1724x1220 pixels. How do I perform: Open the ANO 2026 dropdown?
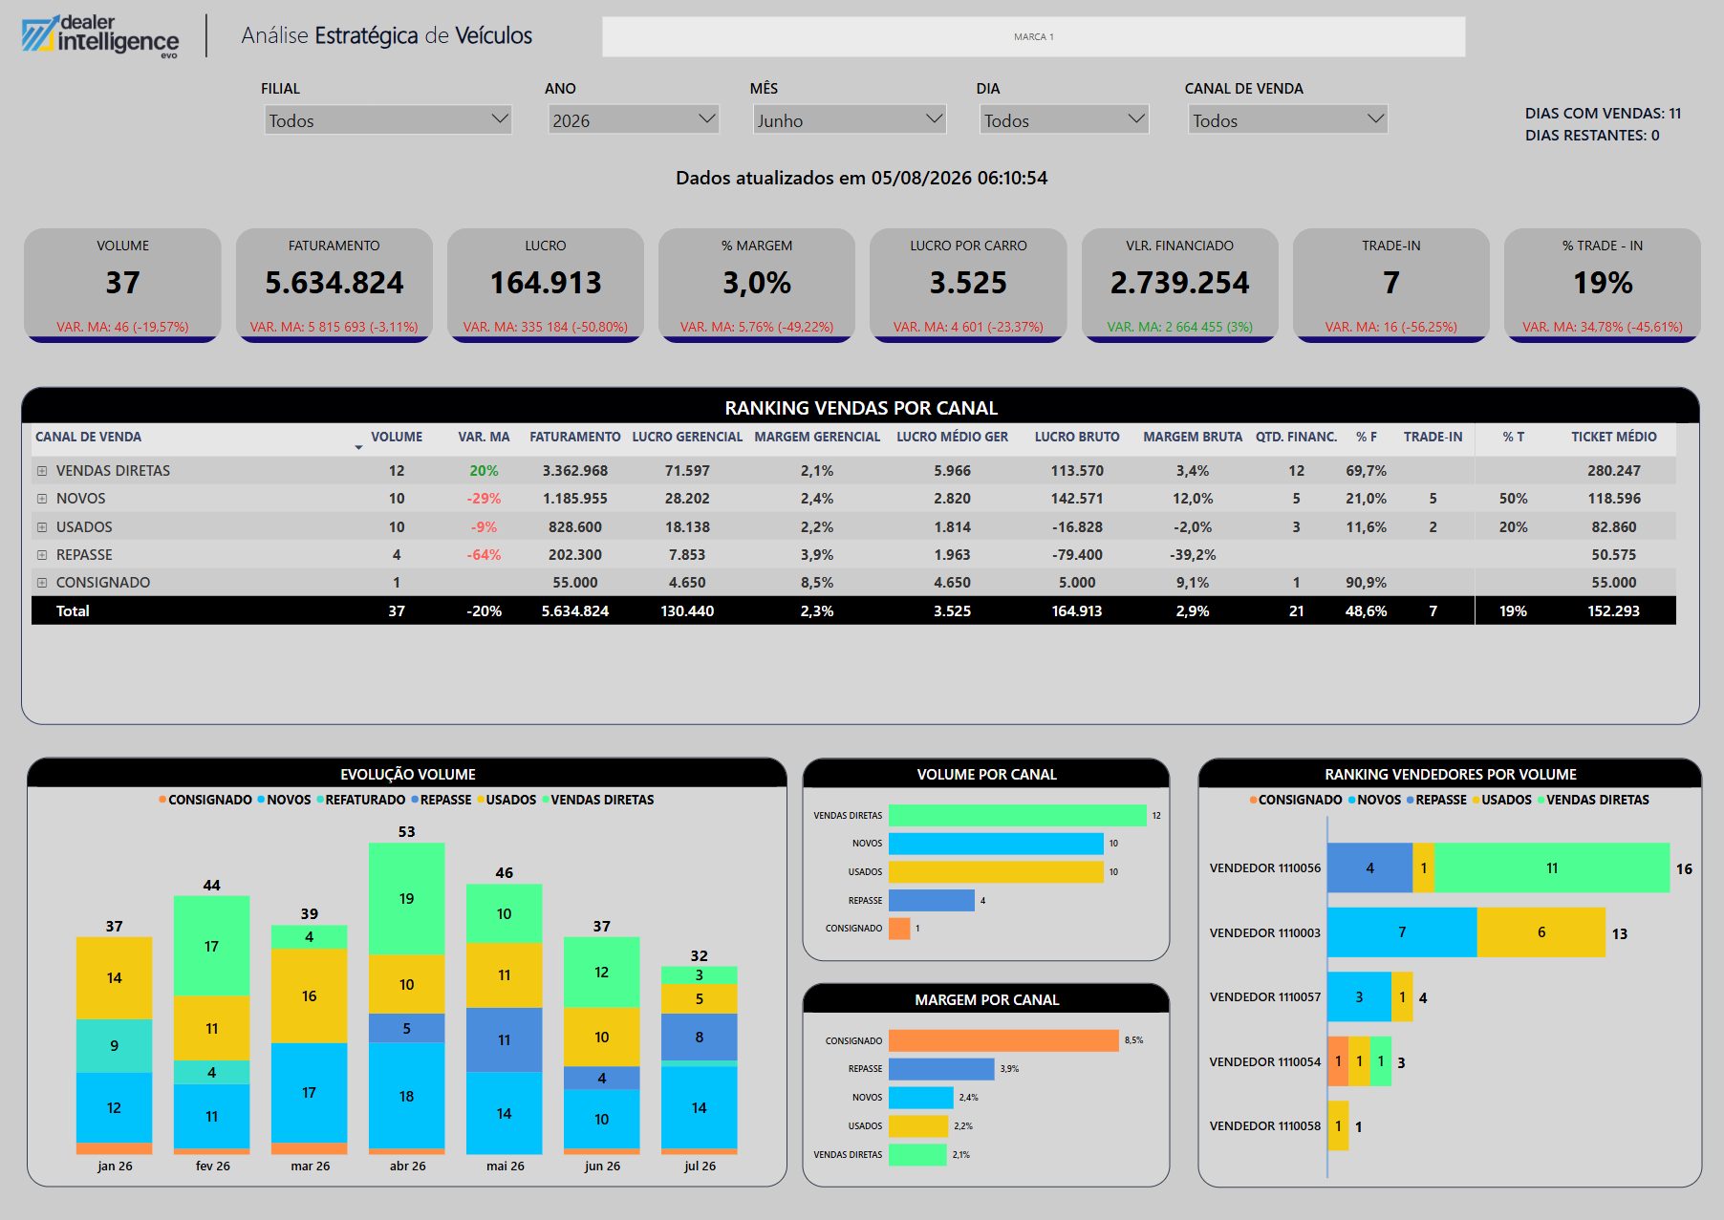(x=634, y=120)
